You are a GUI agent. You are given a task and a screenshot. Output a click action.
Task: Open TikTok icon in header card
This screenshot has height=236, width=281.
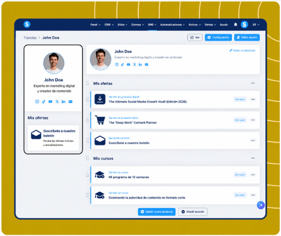point(123,64)
